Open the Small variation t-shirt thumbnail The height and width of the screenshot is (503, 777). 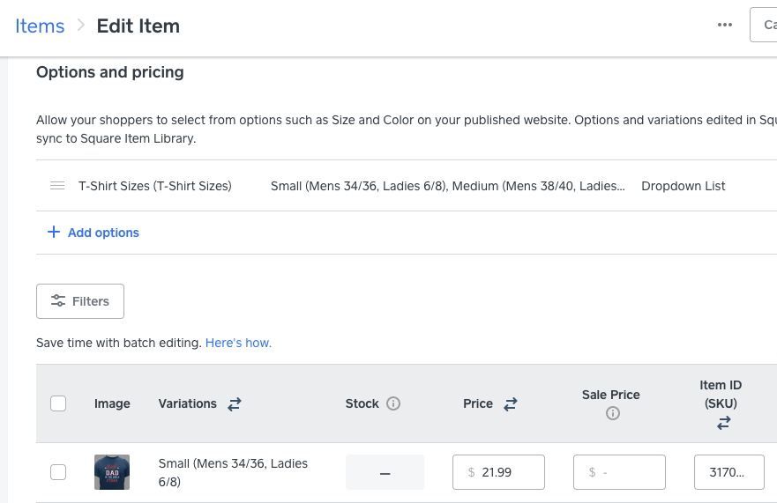[112, 472]
